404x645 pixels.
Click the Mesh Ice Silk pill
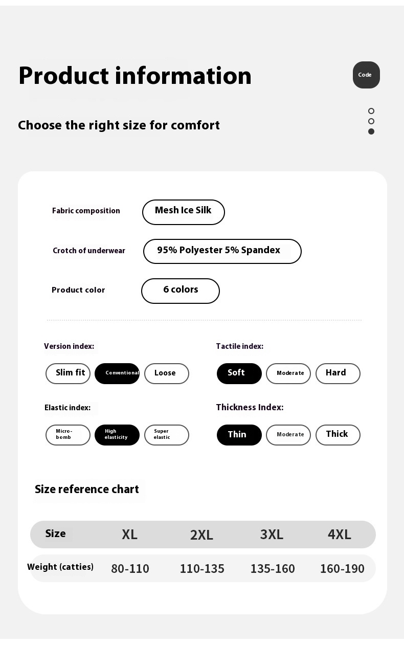click(x=184, y=212)
